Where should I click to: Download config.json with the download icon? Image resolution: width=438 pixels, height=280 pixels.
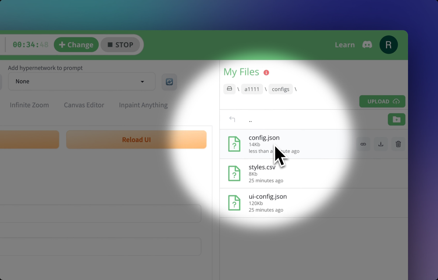click(x=381, y=144)
